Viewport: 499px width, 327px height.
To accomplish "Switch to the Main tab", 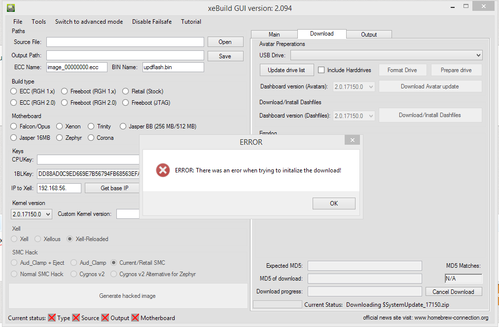I will pos(274,35).
